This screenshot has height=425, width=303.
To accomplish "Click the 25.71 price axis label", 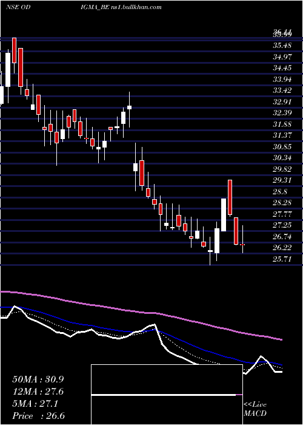I will tap(282, 259).
